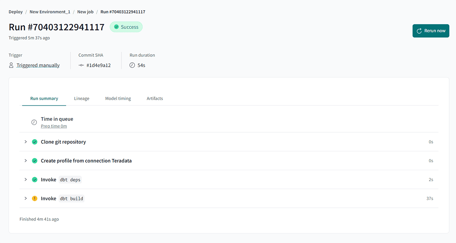Image resolution: width=456 pixels, height=243 pixels.
Task: Expand the Clone git repository step
Action: pyautogui.click(x=25, y=142)
